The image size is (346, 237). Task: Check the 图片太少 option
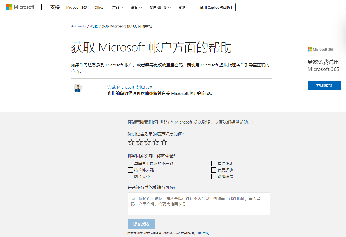130,176
